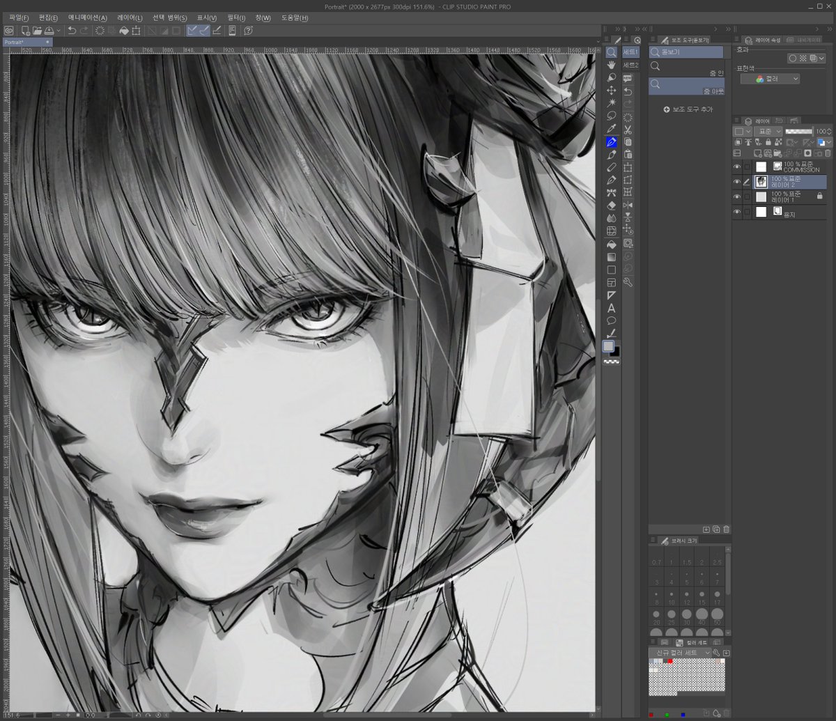Select the Fill bucket tool in toolbox

(611, 245)
